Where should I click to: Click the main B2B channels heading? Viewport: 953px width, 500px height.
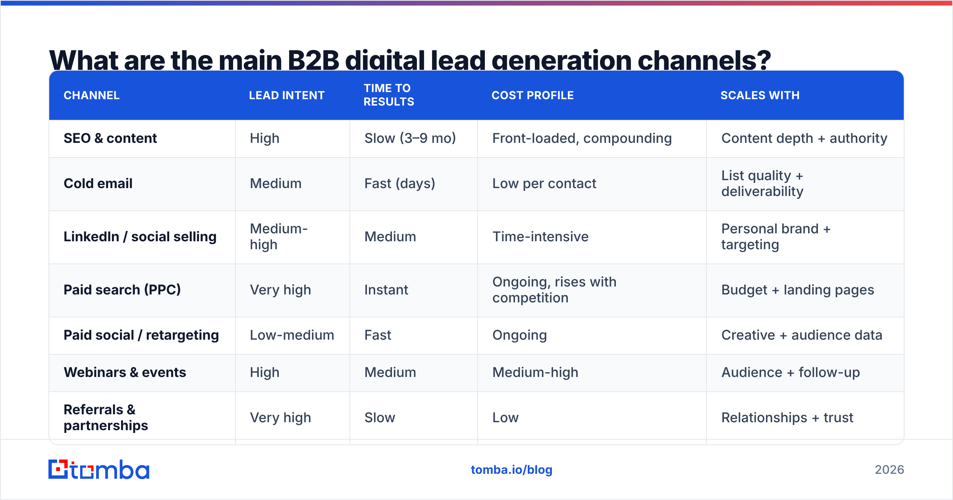[x=410, y=60]
